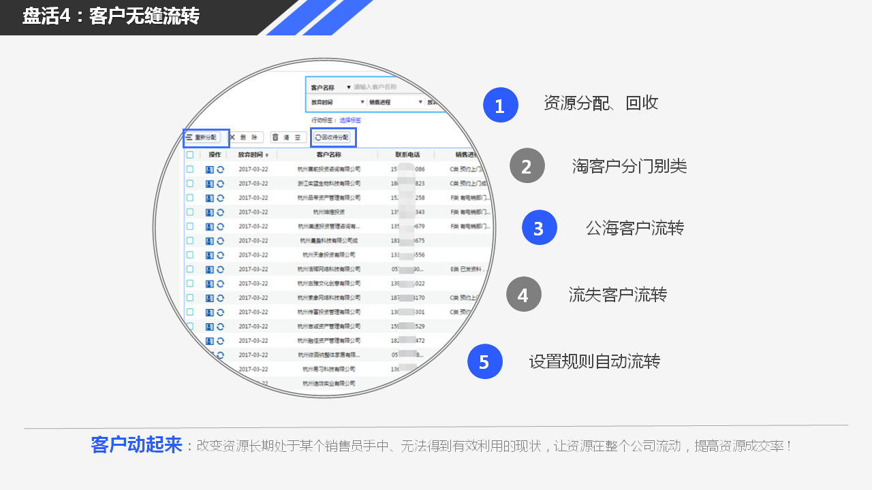Screen dimensions: 872x490
Task: Click contact card icon for 杭州吉诚资产管理有限公司 row
Action: (x=210, y=326)
